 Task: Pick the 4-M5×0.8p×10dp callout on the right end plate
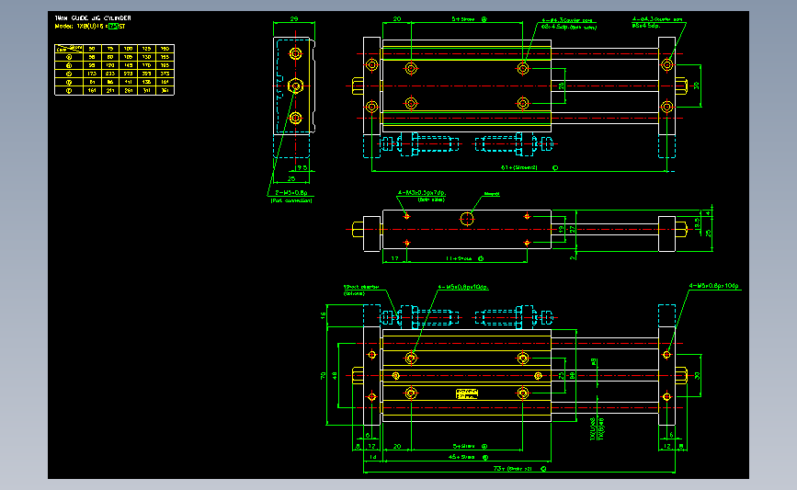[713, 286]
